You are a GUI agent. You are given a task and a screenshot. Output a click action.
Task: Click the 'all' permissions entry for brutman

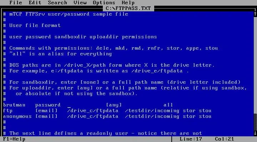(x=168, y=105)
